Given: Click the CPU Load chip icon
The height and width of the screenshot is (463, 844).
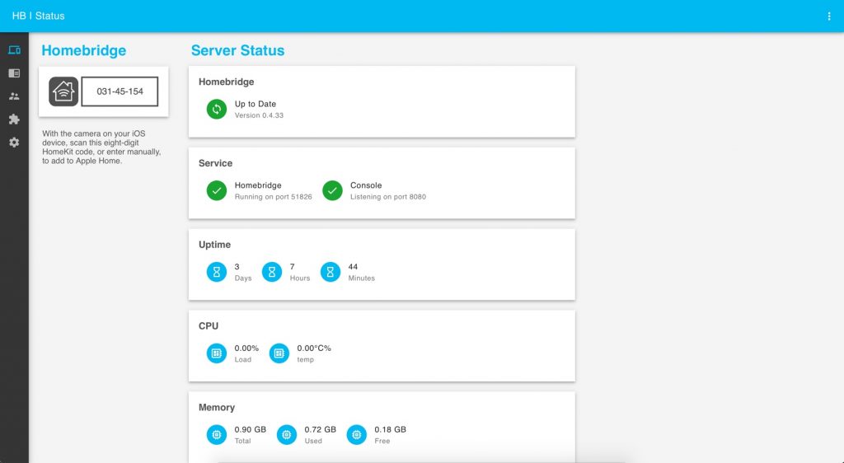Looking at the screenshot, I should pos(217,353).
